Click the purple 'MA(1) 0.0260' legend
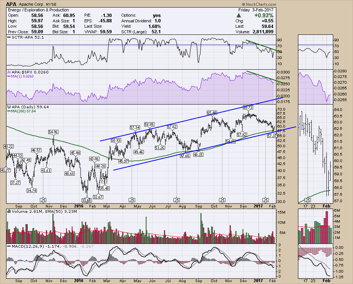The width and height of the screenshot is (353, 284). point(20,76)
